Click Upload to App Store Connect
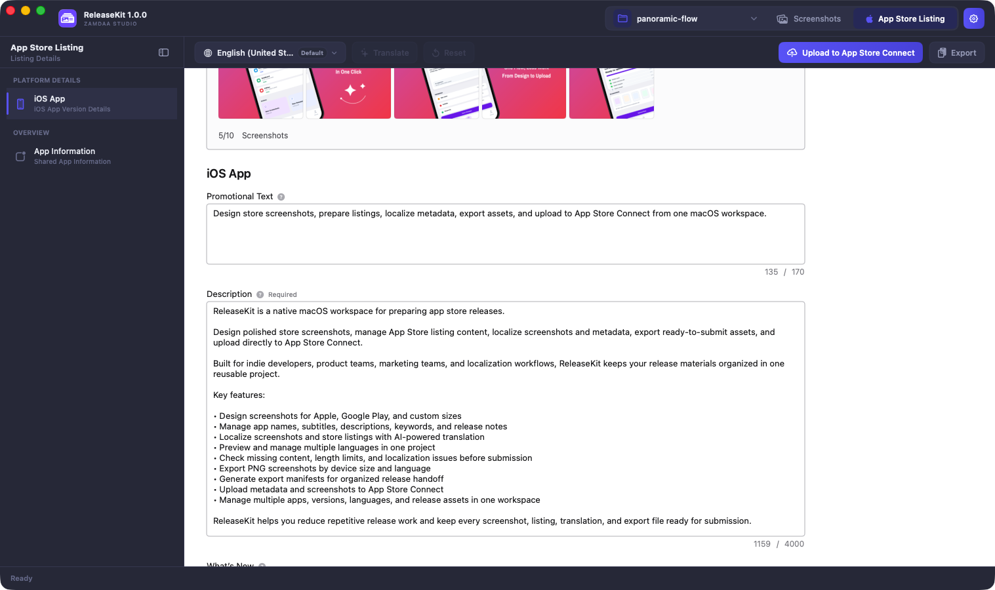 (851, 53)
